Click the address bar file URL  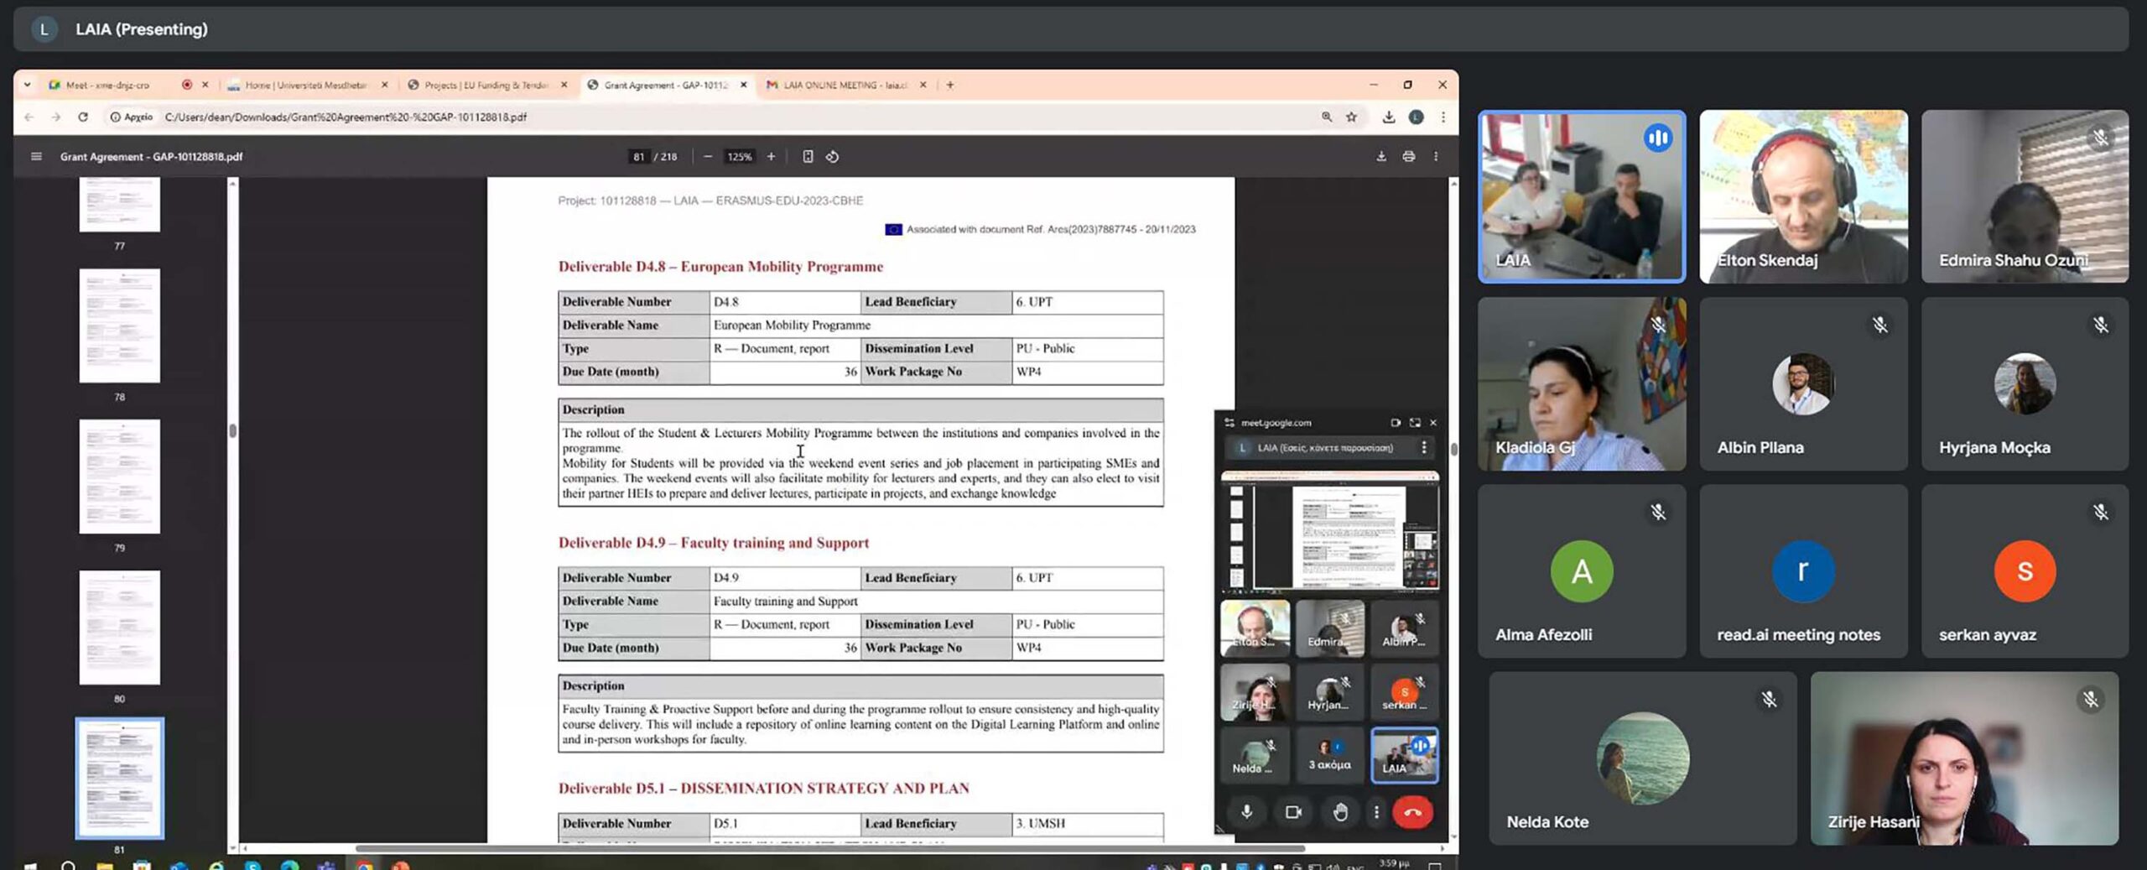click(346, 117)
